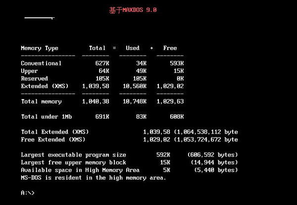Click the (5,440 bytes) value
Image resolution: width=297 pixels, height=205 pixels.
coord(216,170)
